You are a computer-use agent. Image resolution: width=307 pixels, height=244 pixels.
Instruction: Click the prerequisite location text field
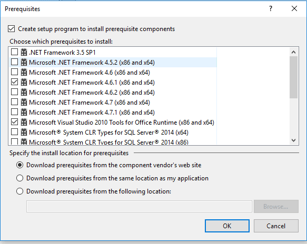(x=139, y=206)
